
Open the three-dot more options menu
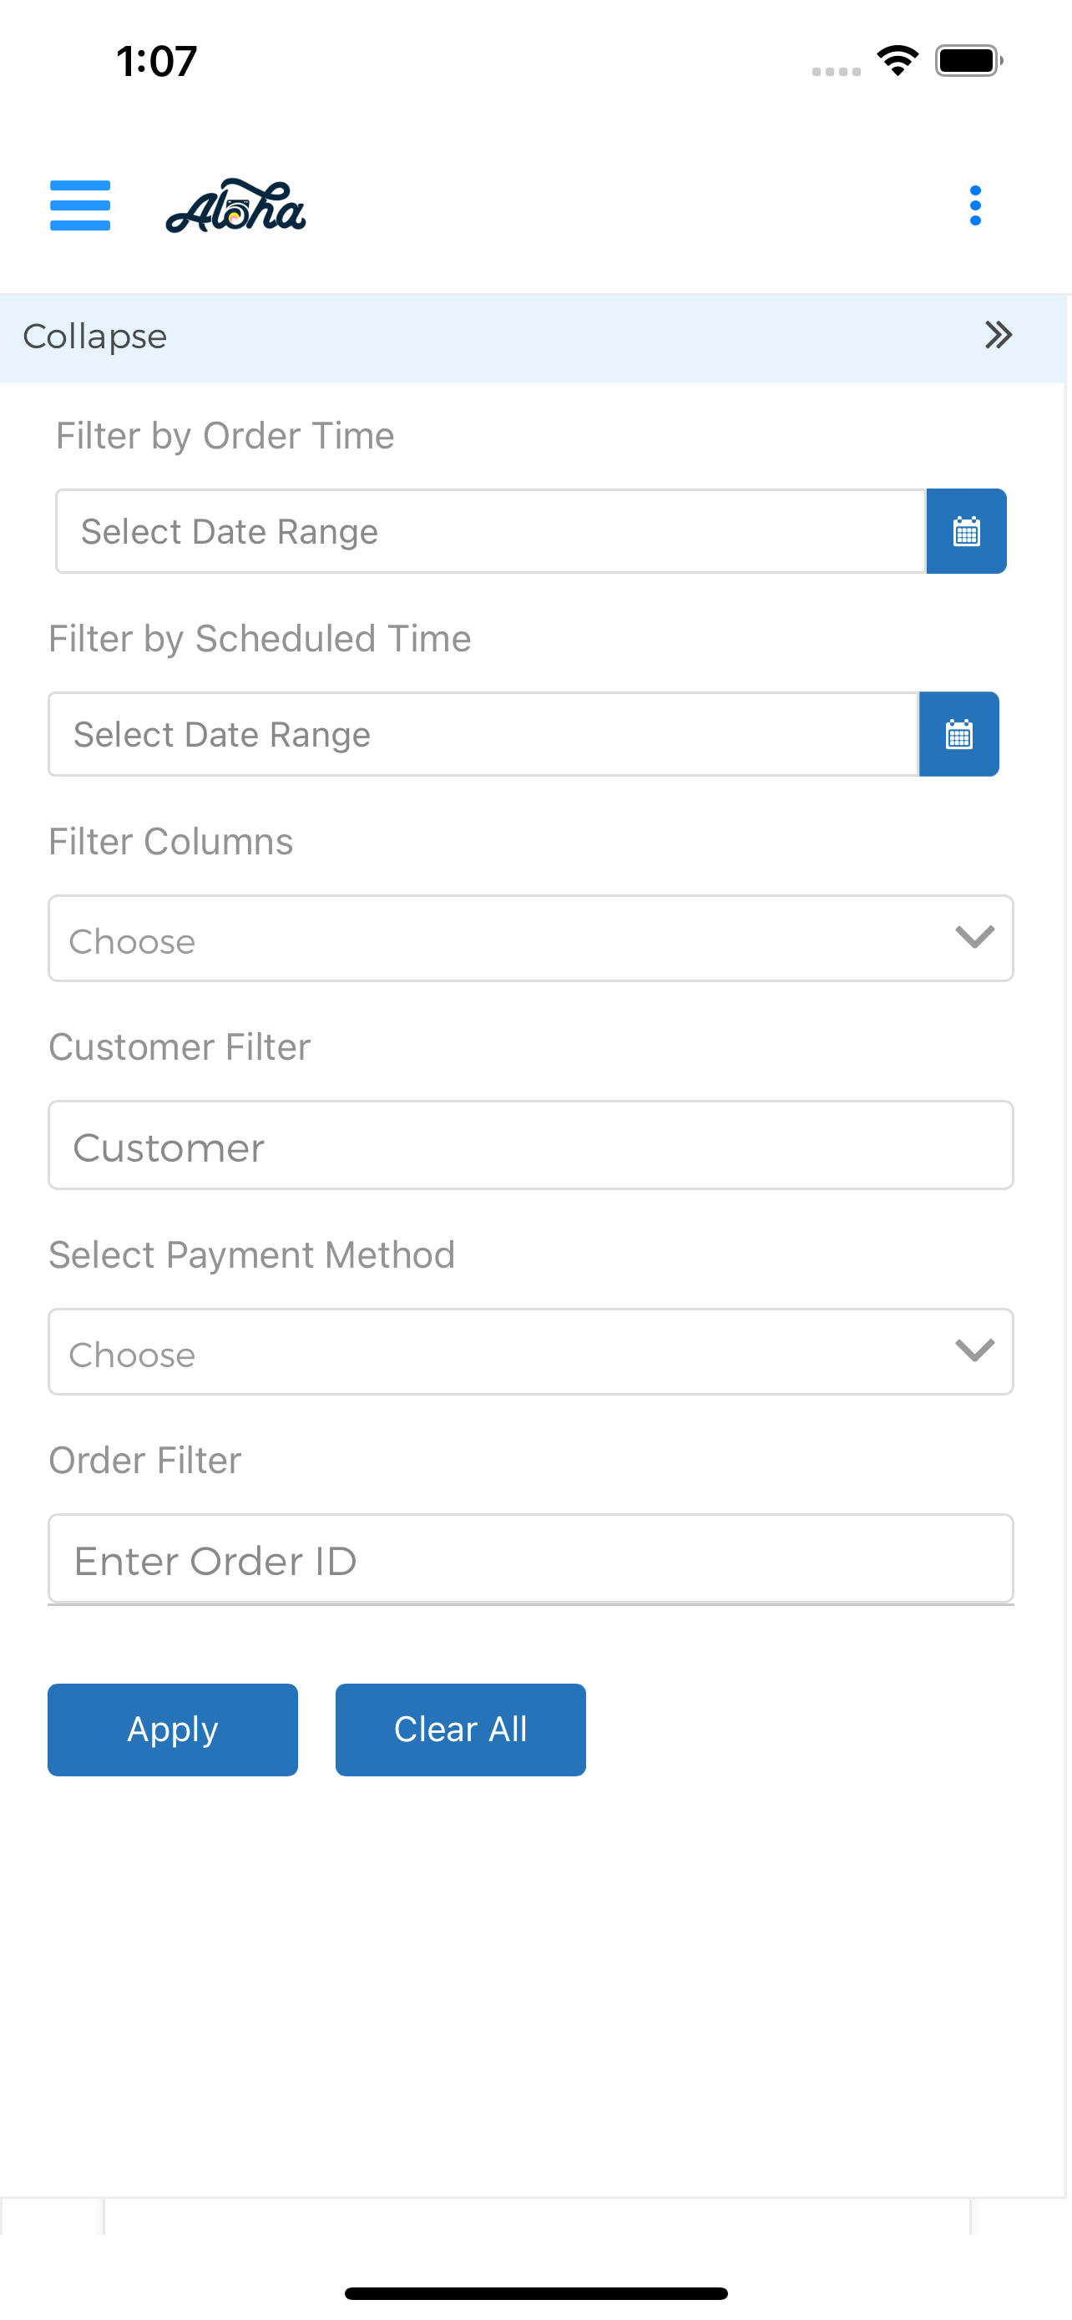point(975,205)
